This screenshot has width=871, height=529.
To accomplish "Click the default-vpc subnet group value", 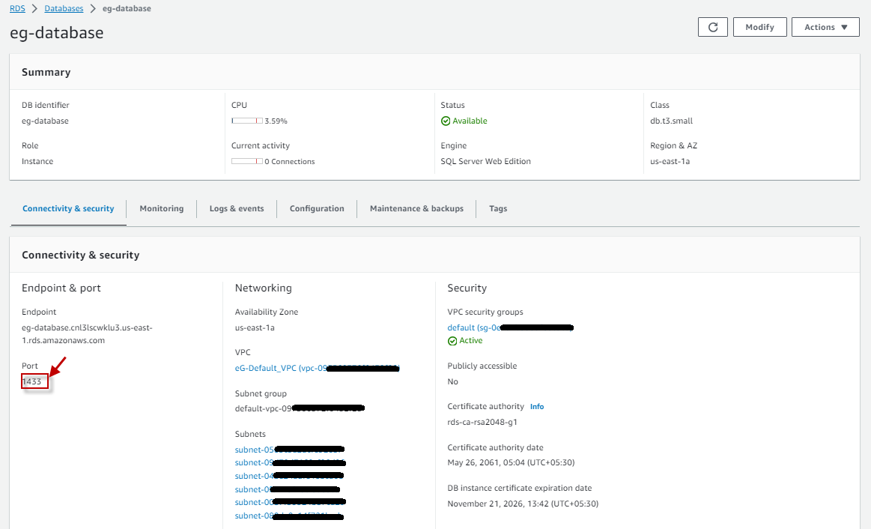I will pyautogui.click(x=300, y=408).
